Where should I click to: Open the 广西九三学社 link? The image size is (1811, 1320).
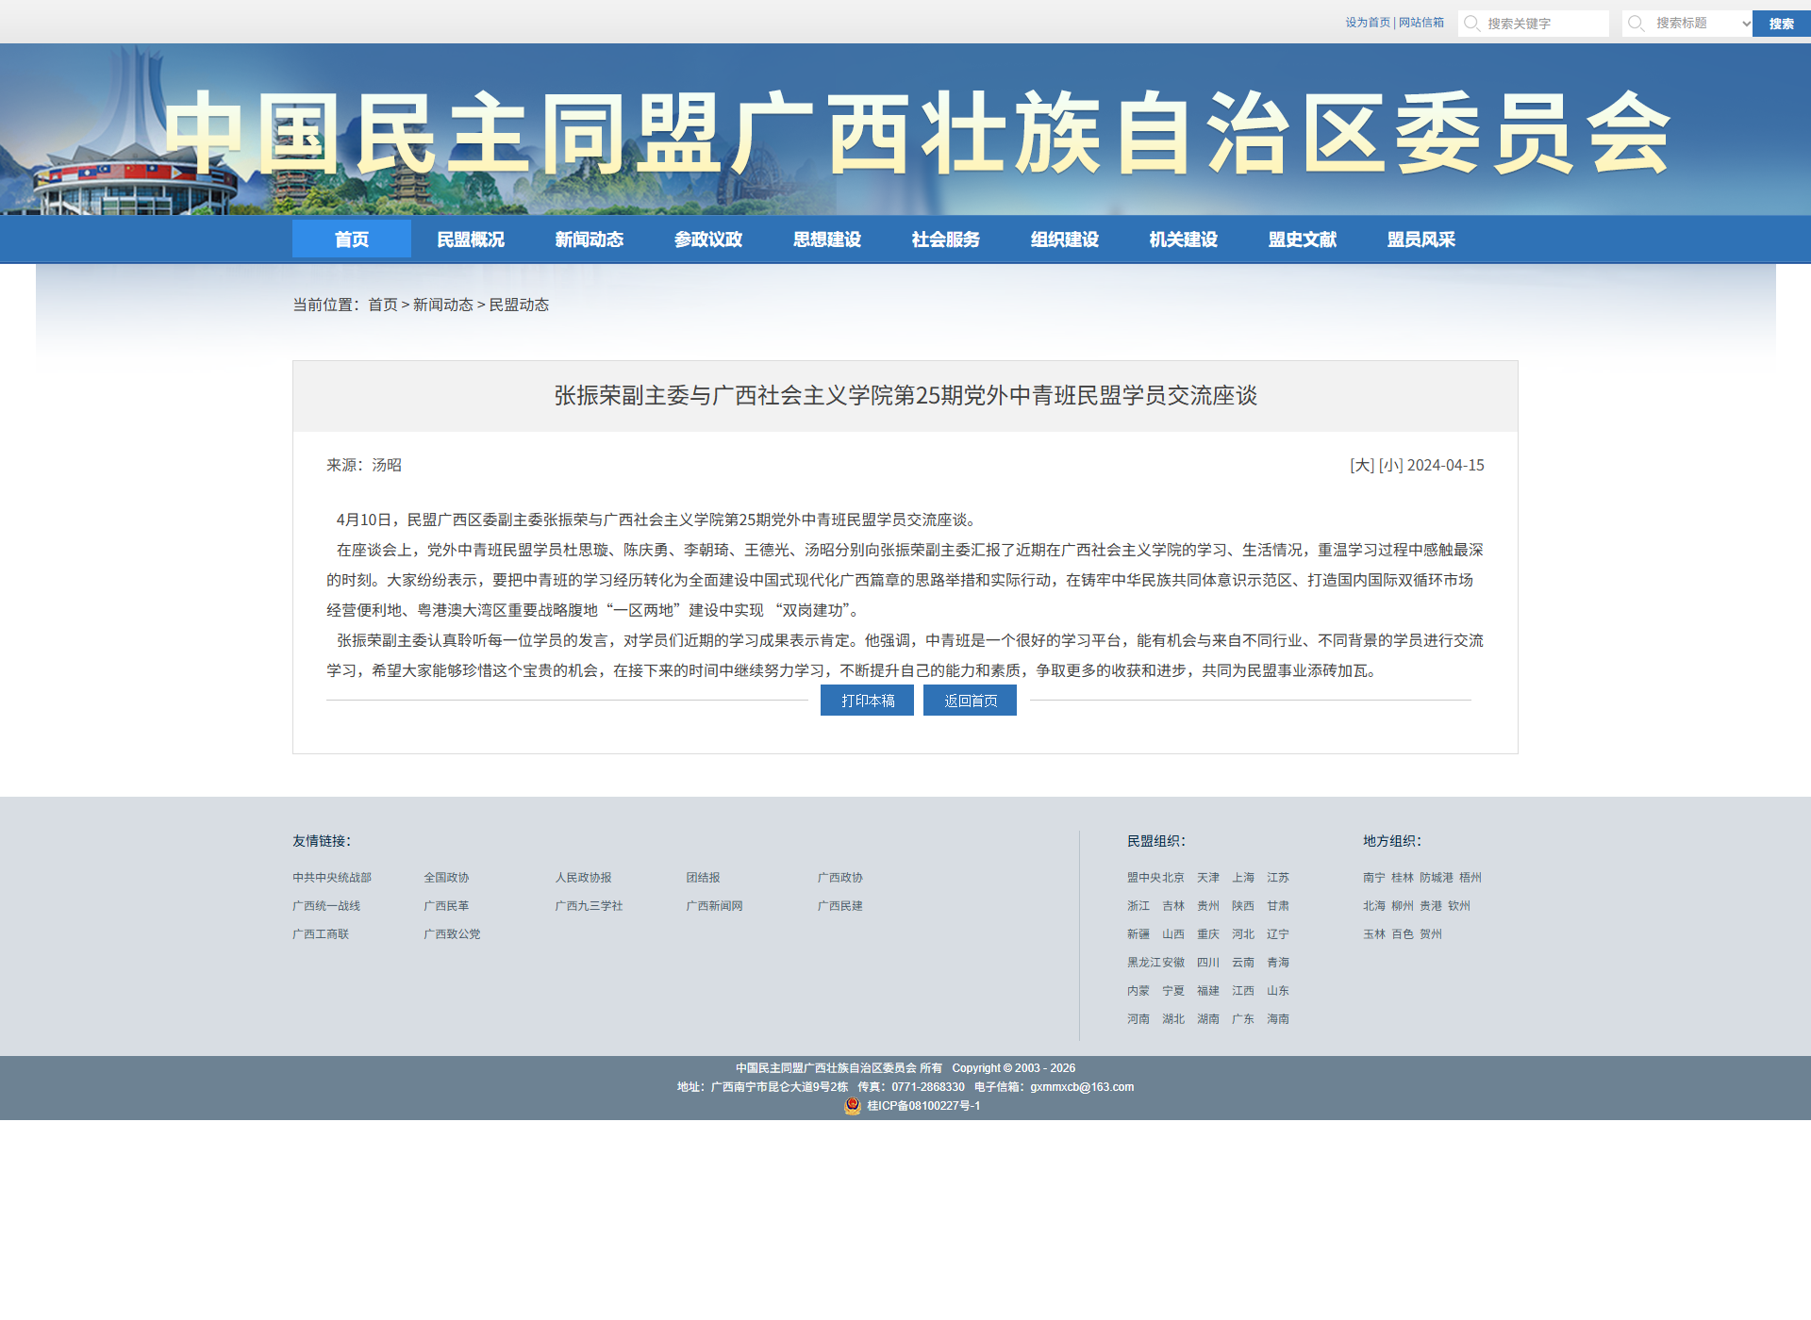(589, 906)
